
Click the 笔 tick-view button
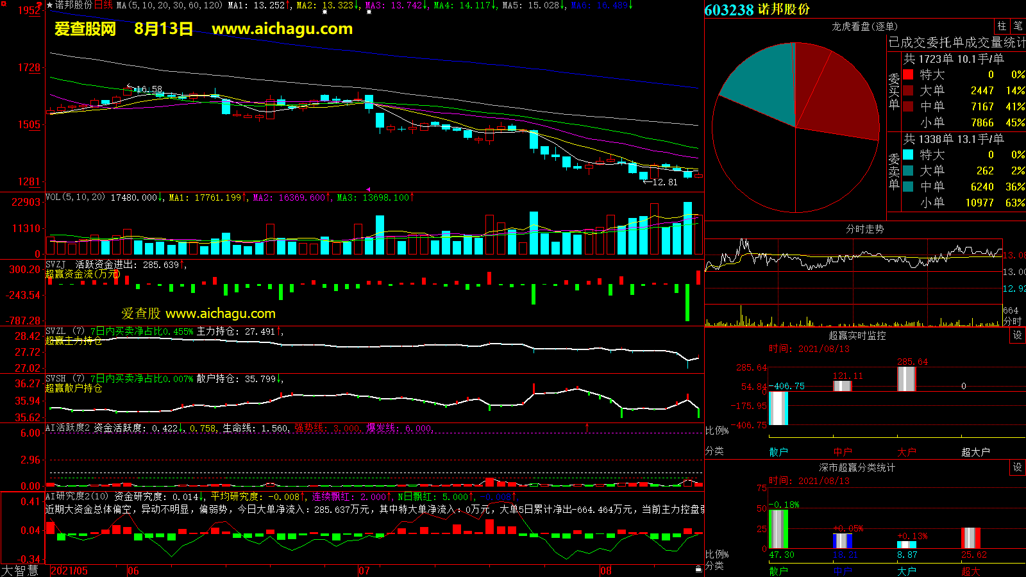tap(1018, 26)
